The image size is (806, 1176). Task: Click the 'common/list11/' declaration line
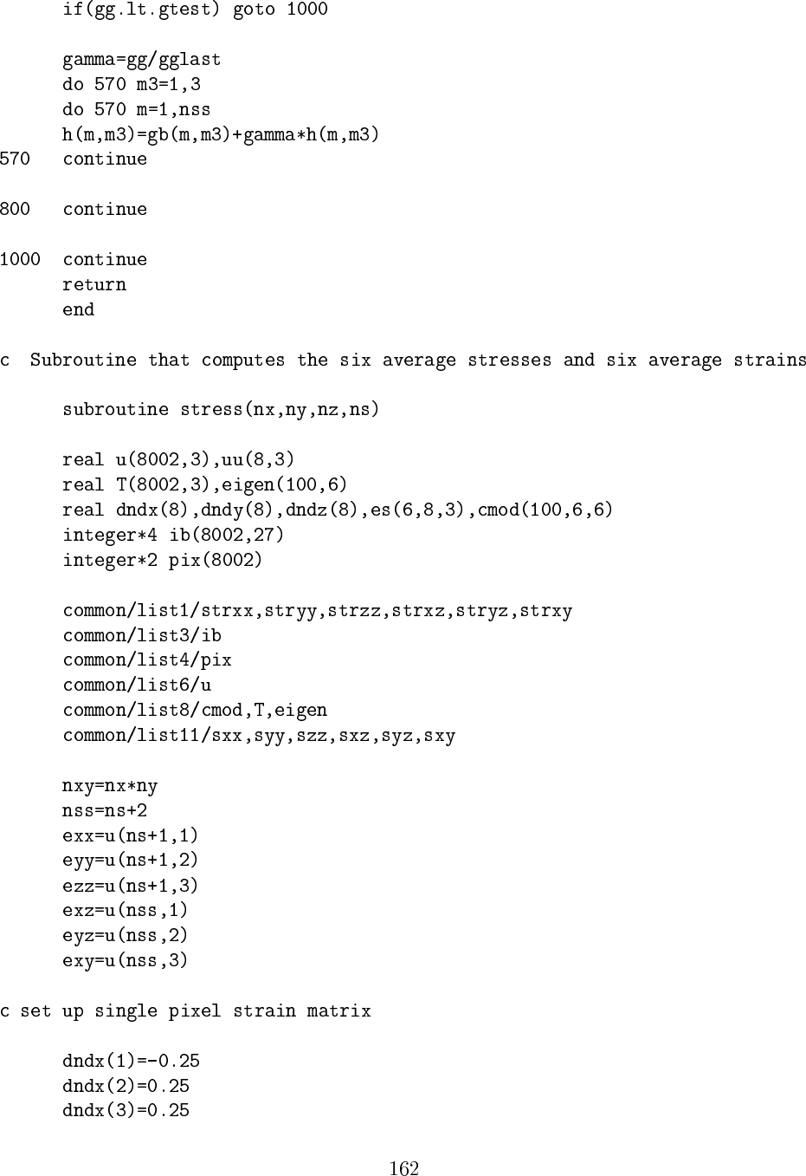259,737
